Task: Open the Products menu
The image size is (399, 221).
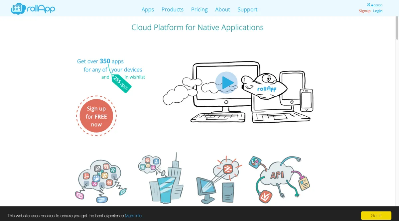Action: click(173, 10)
